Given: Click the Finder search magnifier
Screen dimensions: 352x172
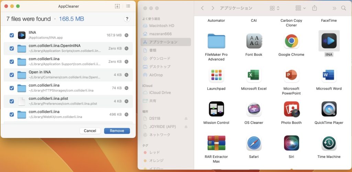Looking at the screenshot, I should [343, 8].
